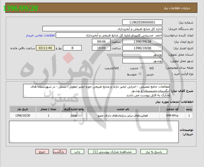204x167 pixels.
Task: Click the شهر محل تحویل field
Action: click(x=142, y=61)
